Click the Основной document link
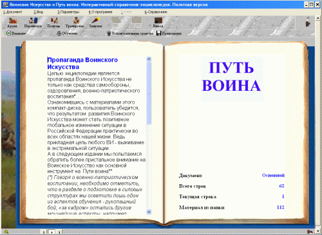 tap(273, 175)
